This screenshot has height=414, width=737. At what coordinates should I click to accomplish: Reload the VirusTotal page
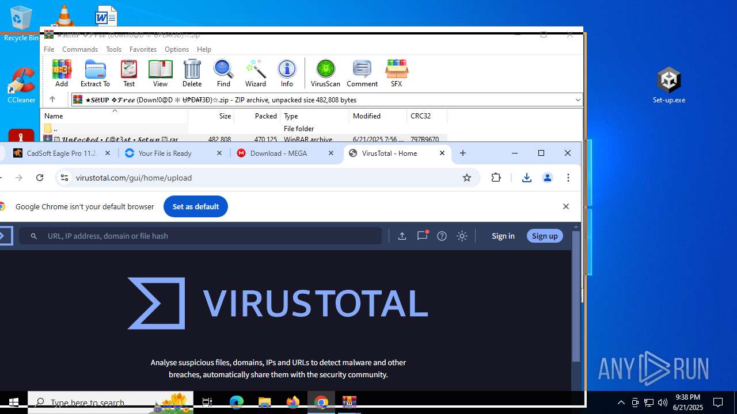(40, 178)
